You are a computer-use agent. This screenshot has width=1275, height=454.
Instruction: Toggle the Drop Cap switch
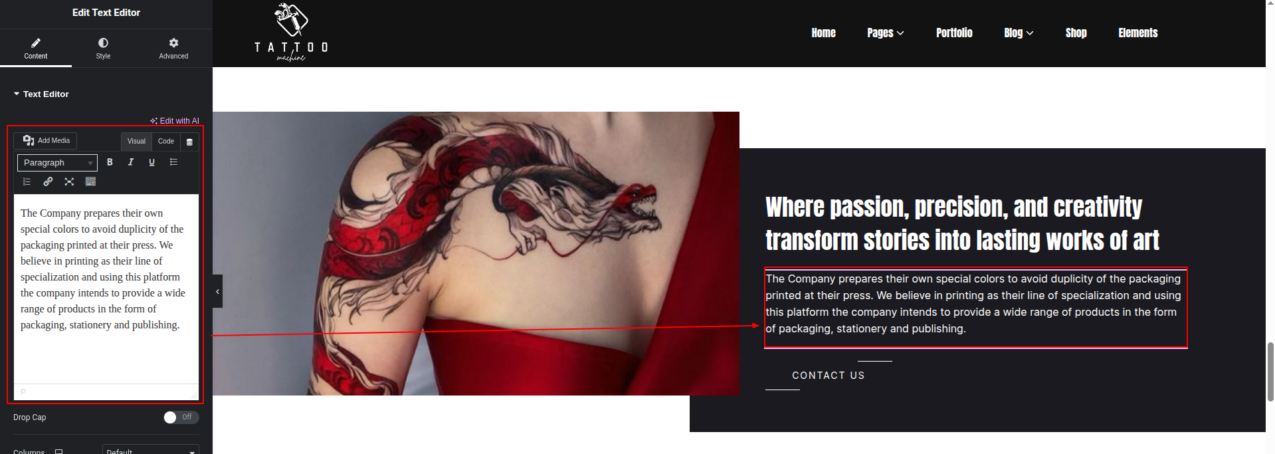click(x=181, y=417)
